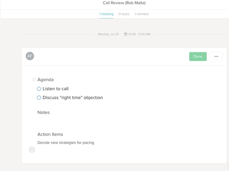Click the 10:30 - 11:30 AM time

coord(139,34)
